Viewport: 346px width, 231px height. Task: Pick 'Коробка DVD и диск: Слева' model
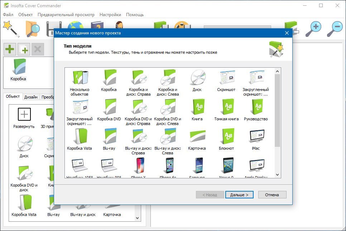(x=168, y=112)
